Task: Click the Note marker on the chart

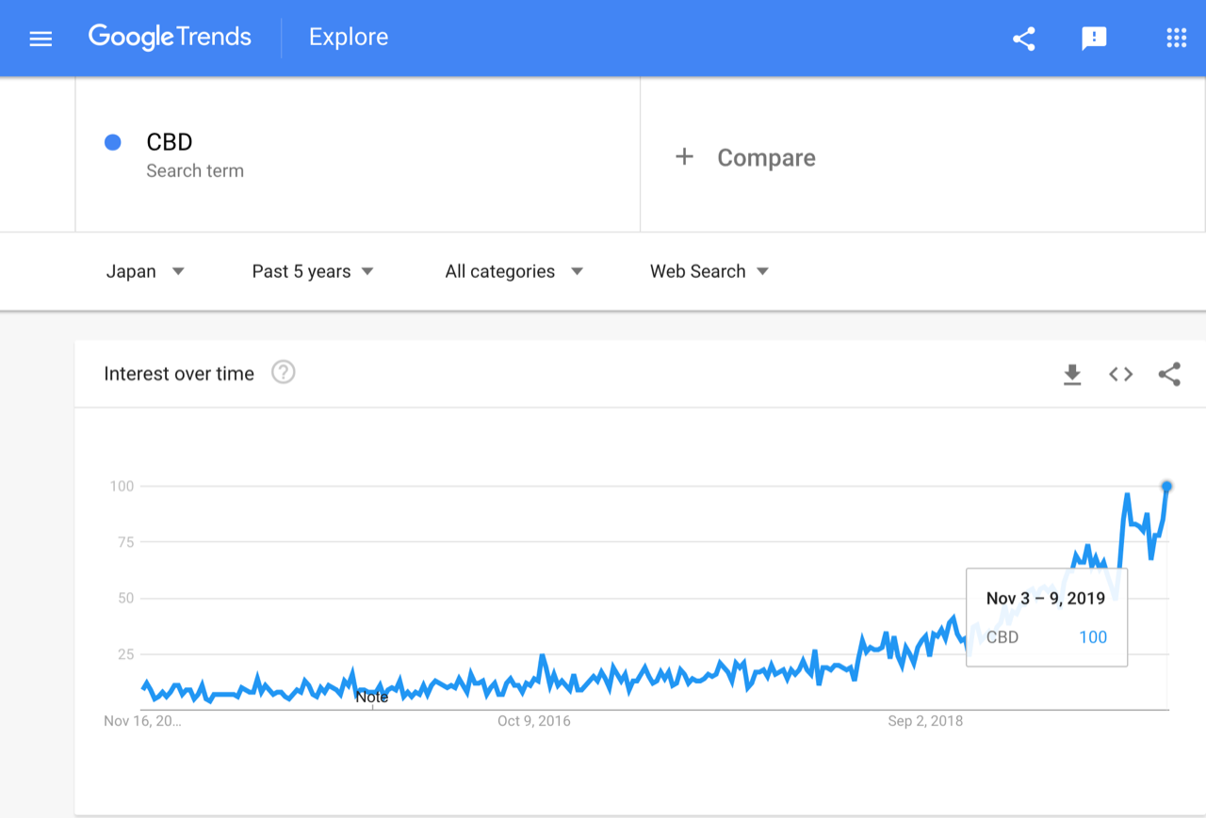Action: coord(372,698)
